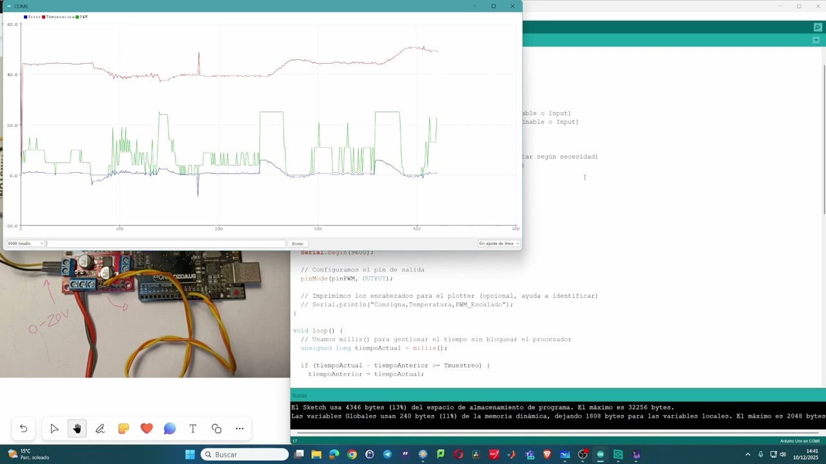Select the text T tool
This screenshot has height=464, width=826.
pyautogui.click(x=193, y=429)
